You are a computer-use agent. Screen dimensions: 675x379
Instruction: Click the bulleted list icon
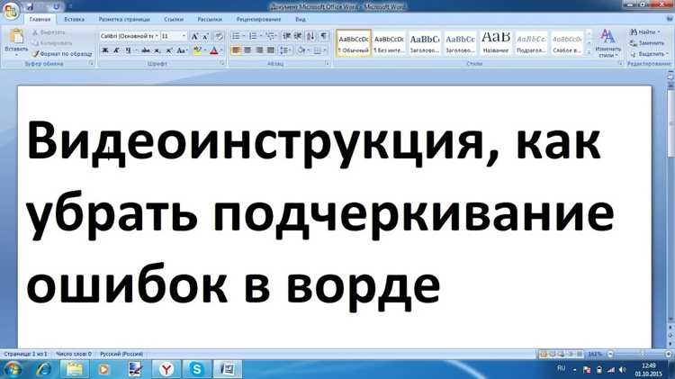[236, 36]
